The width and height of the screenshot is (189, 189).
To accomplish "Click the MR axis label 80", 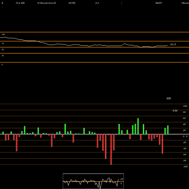I will coord(184,112).
